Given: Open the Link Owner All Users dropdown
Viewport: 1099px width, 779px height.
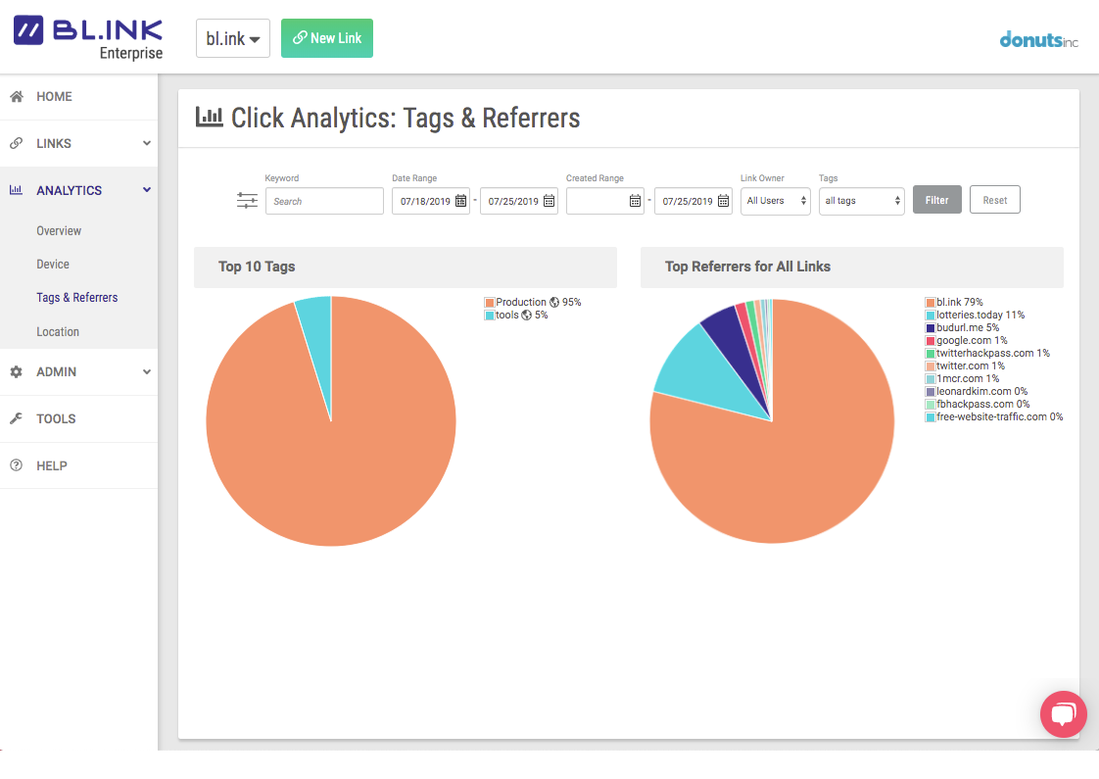Looking at the screenshot, I should tap(776, 201).
